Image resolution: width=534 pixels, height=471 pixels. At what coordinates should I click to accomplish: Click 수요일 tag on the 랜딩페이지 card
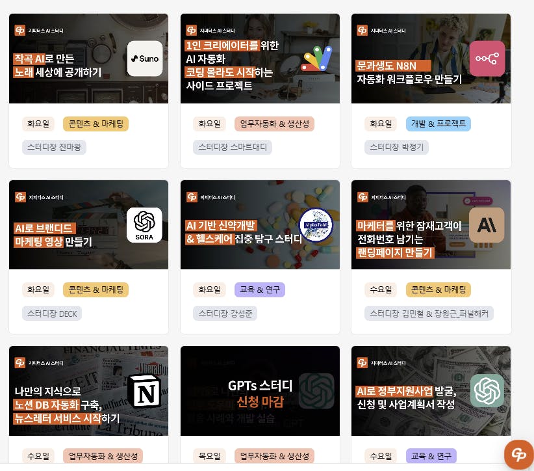381,290
